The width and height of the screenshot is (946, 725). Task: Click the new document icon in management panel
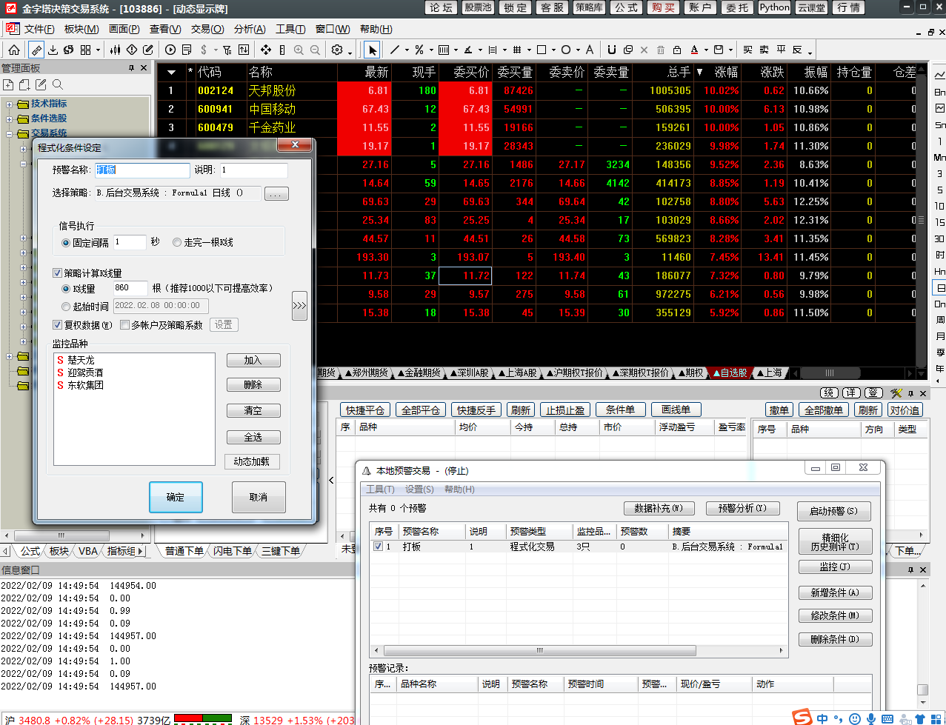[8, 84]
